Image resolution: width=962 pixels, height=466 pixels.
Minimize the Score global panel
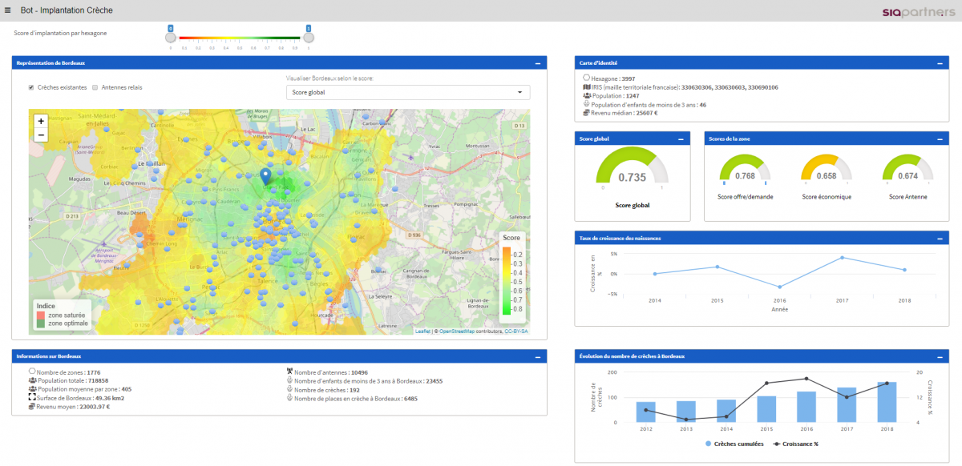point(681,139)
